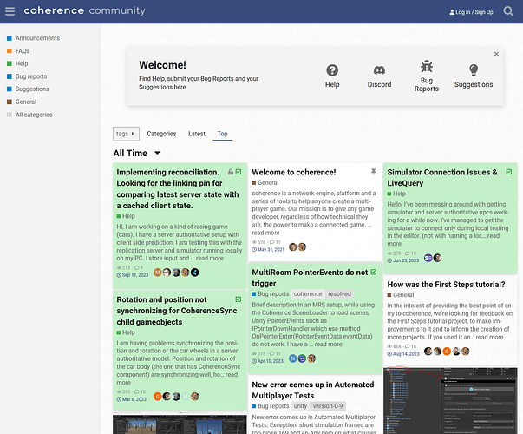Open topic New error comes up in Automated Multiplayer Tests

[313, 390]
